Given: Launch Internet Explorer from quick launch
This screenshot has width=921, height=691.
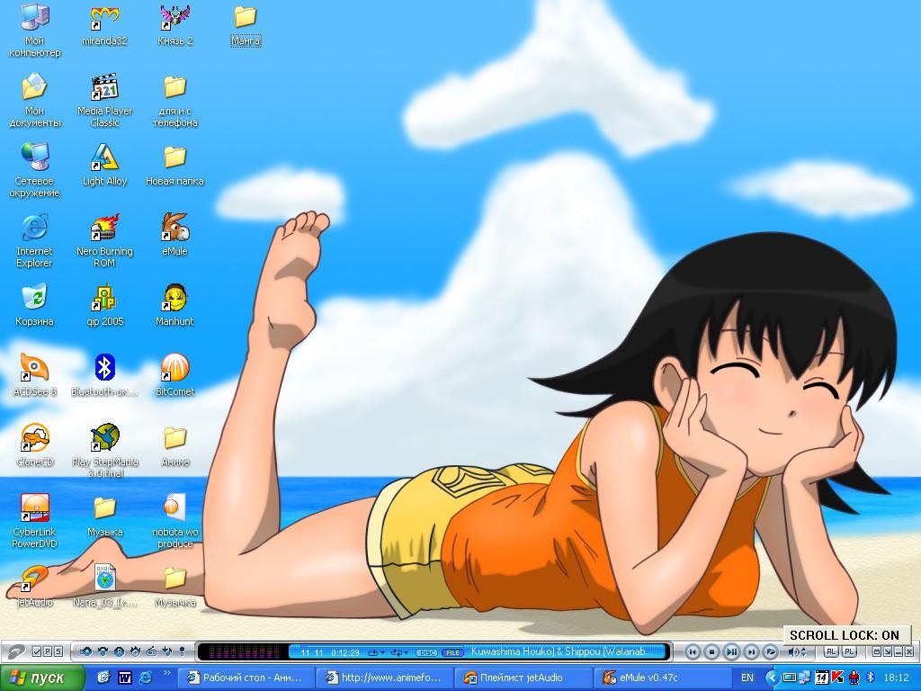Looking at the screenshot, I should [145, 678].
